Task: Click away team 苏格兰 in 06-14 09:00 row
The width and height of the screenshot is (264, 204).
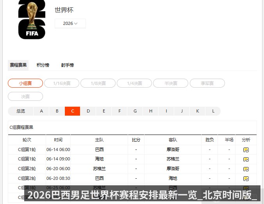Action: 173,159
